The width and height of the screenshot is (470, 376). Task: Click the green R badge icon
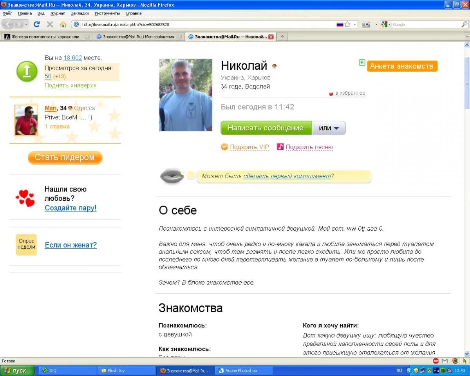[x=362, y=62]
